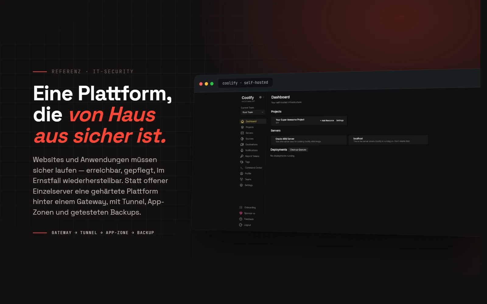The width and height of the screenshot is (487, 304).
Task: Open Settings on Your Super Awesome Project
Action: click(340, 120)
